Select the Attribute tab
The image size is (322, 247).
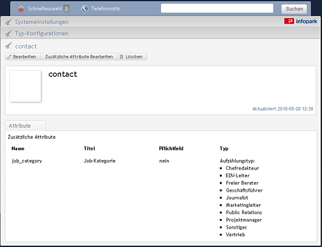[x=25, y=126]
